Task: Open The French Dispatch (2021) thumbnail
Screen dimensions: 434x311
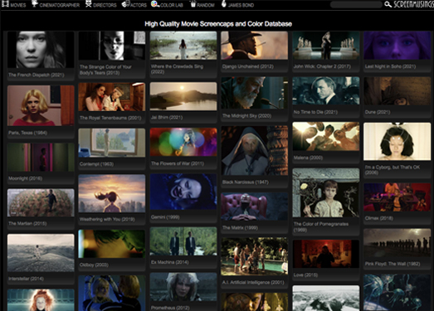Action: point(41,50)
